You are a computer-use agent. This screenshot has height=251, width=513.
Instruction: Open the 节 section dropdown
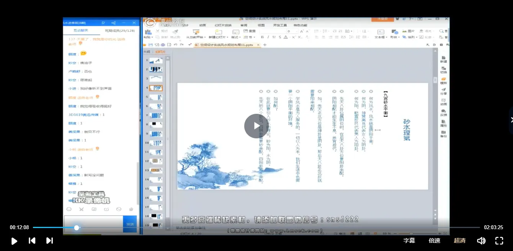click(249, 37)
